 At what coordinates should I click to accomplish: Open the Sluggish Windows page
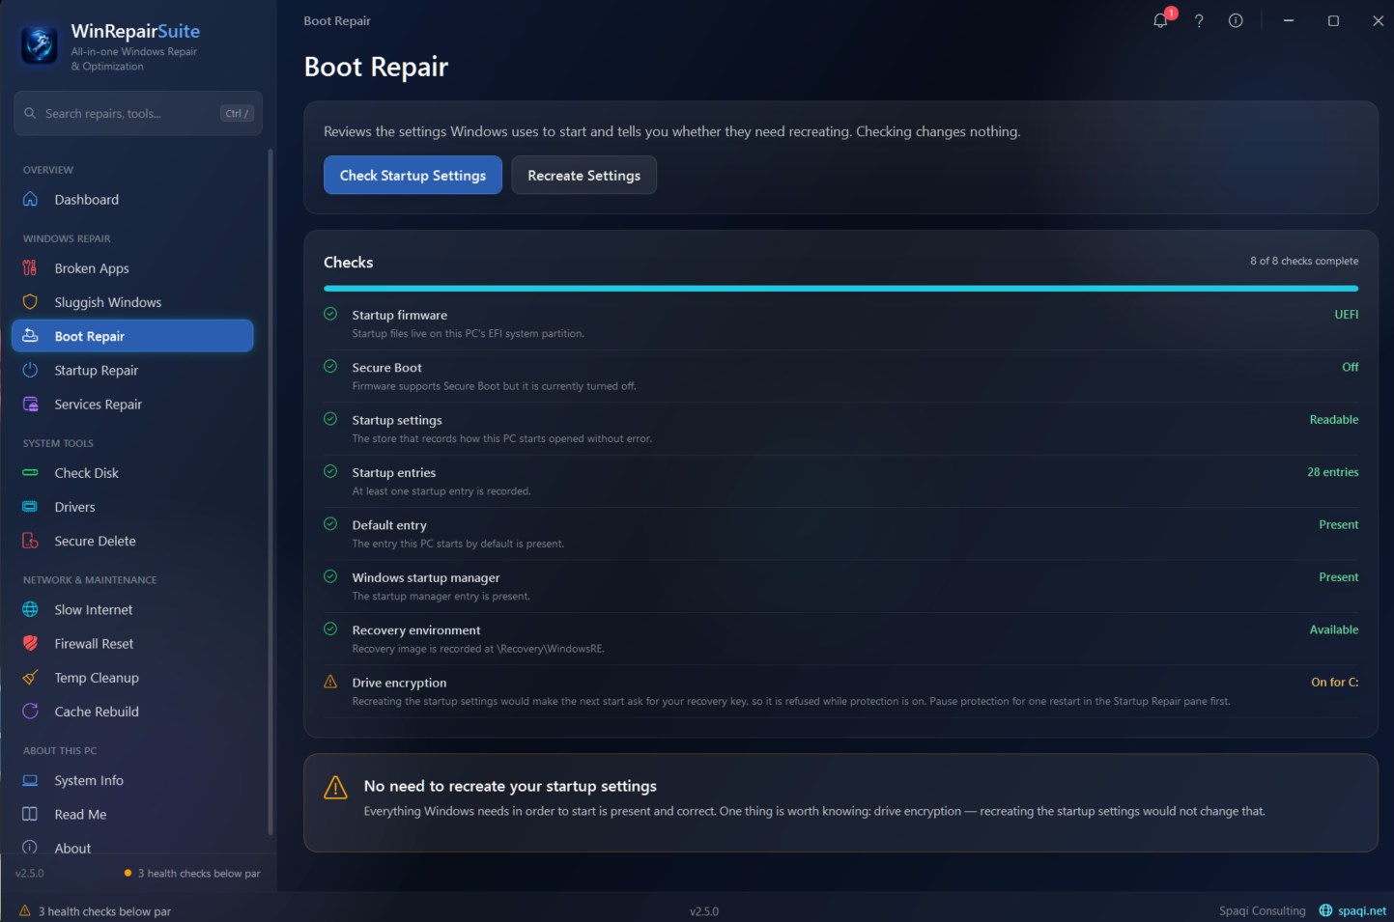[132, 302]
